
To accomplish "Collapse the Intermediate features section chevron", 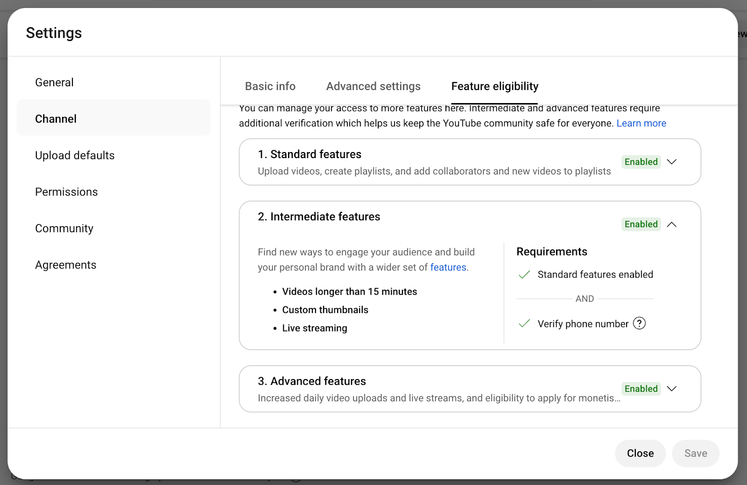I will click(x=671, y=224).
